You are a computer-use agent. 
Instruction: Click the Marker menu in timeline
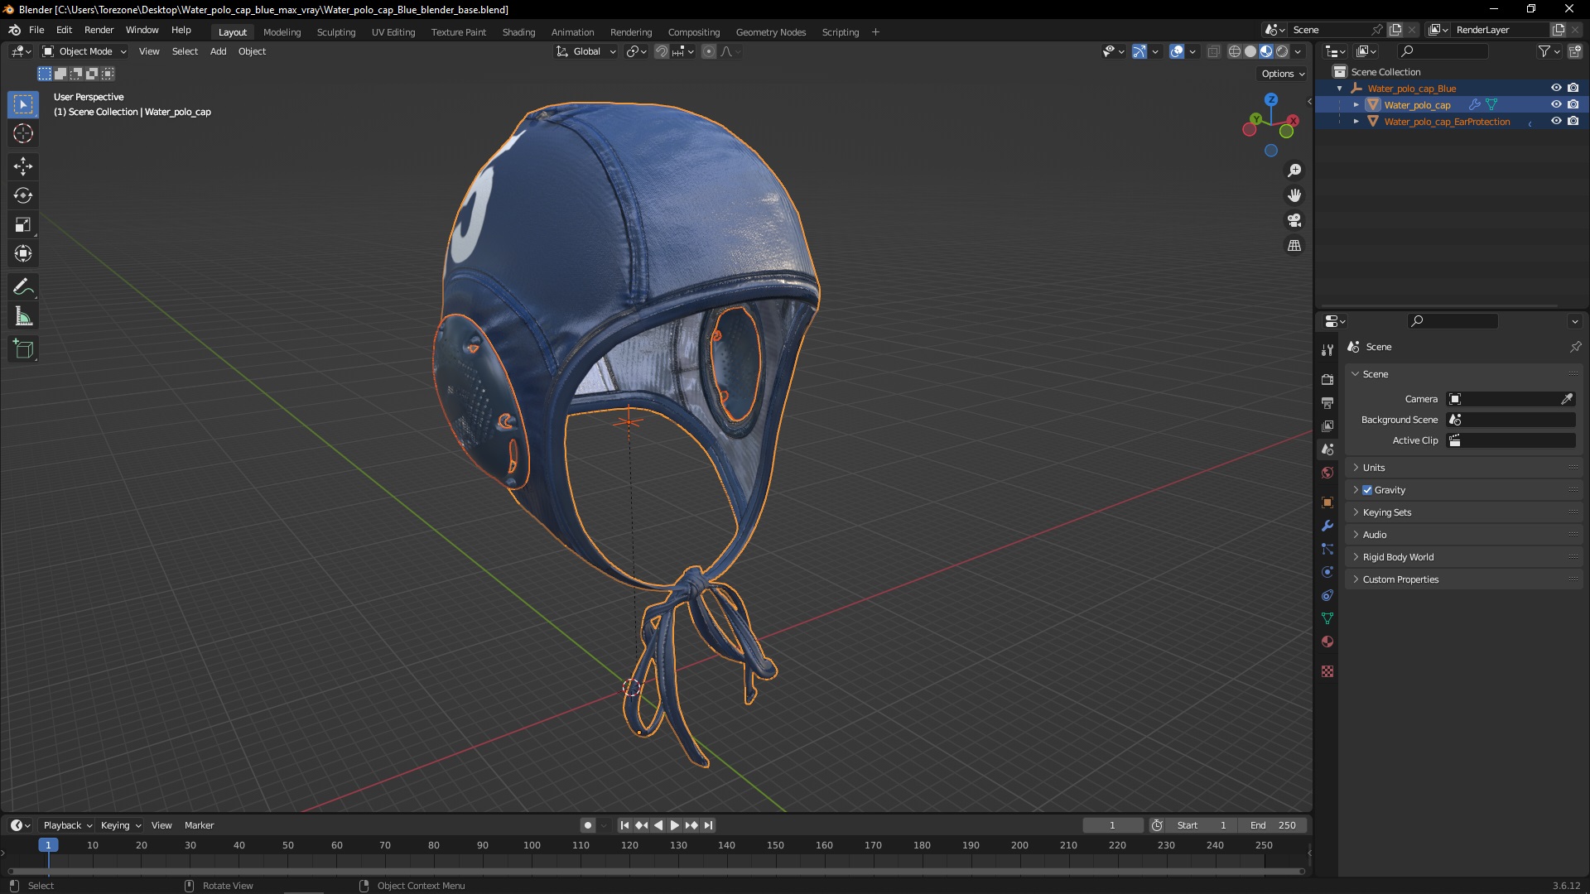tap(199, 825)
